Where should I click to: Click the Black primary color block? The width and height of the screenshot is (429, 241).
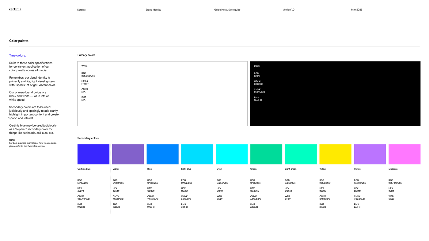(335, 94)
